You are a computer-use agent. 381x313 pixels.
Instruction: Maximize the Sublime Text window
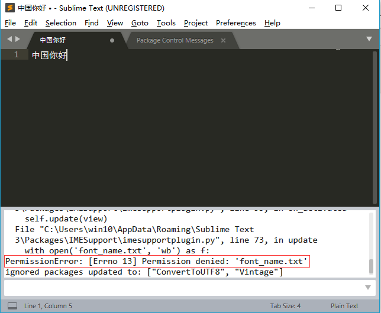pos(338,8)
